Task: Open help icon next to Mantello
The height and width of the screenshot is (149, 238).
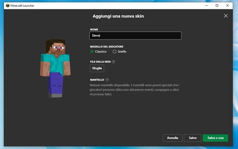Action: coord(107,80)
